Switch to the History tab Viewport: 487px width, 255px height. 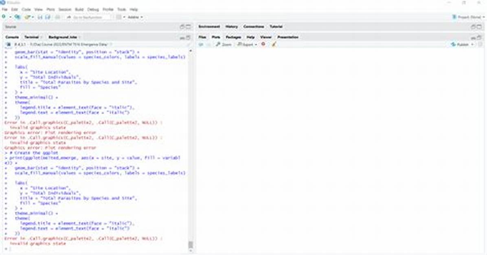231,27
